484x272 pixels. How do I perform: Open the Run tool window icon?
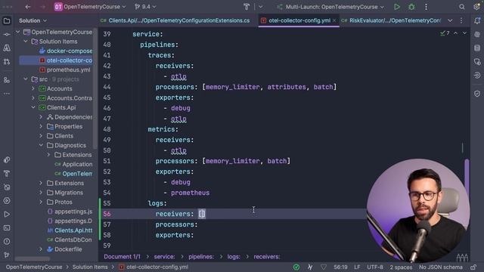click(x=7, y=214)
